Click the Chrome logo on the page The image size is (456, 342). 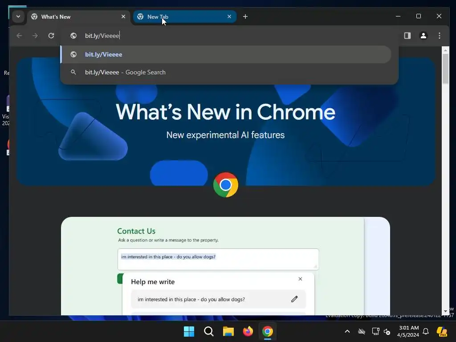(226, 185)
